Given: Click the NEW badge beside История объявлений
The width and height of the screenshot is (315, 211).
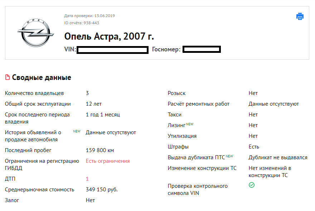Looking at the screenshot, I should [x=77, y=131].
